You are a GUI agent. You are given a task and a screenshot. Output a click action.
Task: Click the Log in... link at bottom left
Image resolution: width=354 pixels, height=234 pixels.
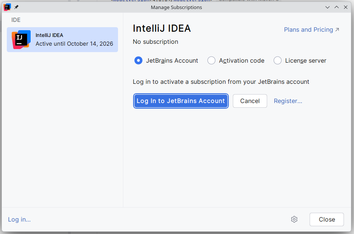tap(19, 219)
